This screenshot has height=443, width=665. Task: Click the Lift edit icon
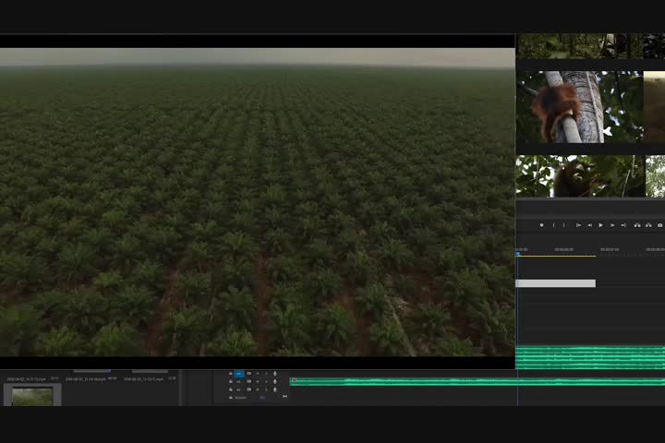click(637, 225)
